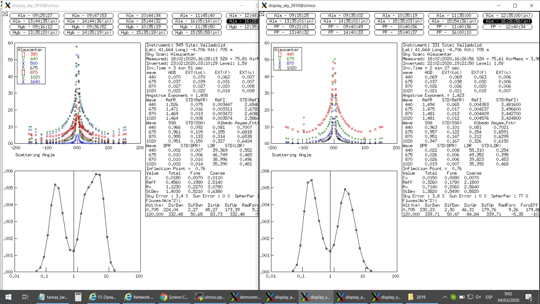
Task: Select Alm - 13:35:01(in) in right window
Action: coord(291,21)
